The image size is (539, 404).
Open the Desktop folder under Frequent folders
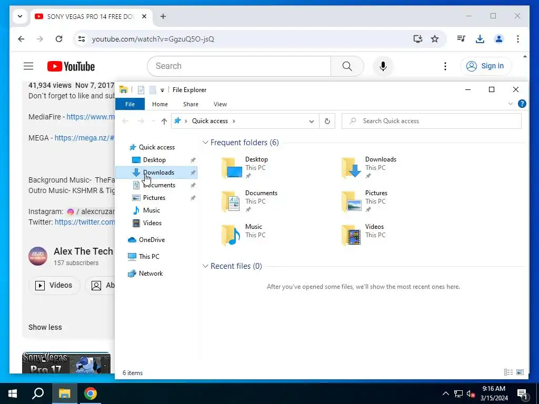coord(245,167)
